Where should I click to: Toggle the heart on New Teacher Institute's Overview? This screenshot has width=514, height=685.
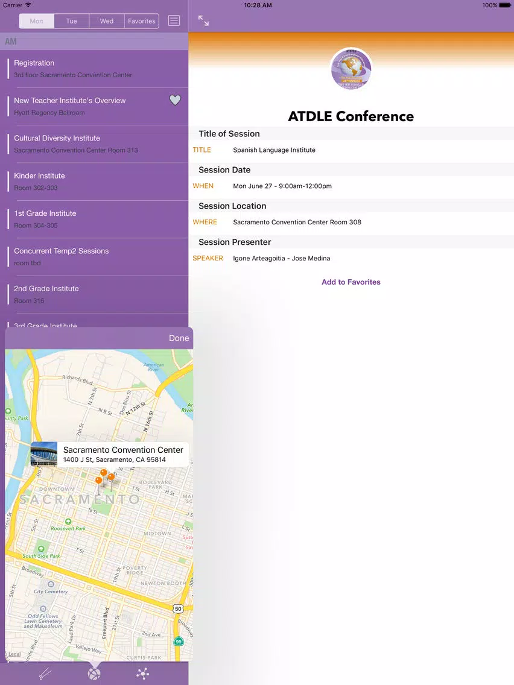pyautogui.click(x=175, y=100)
